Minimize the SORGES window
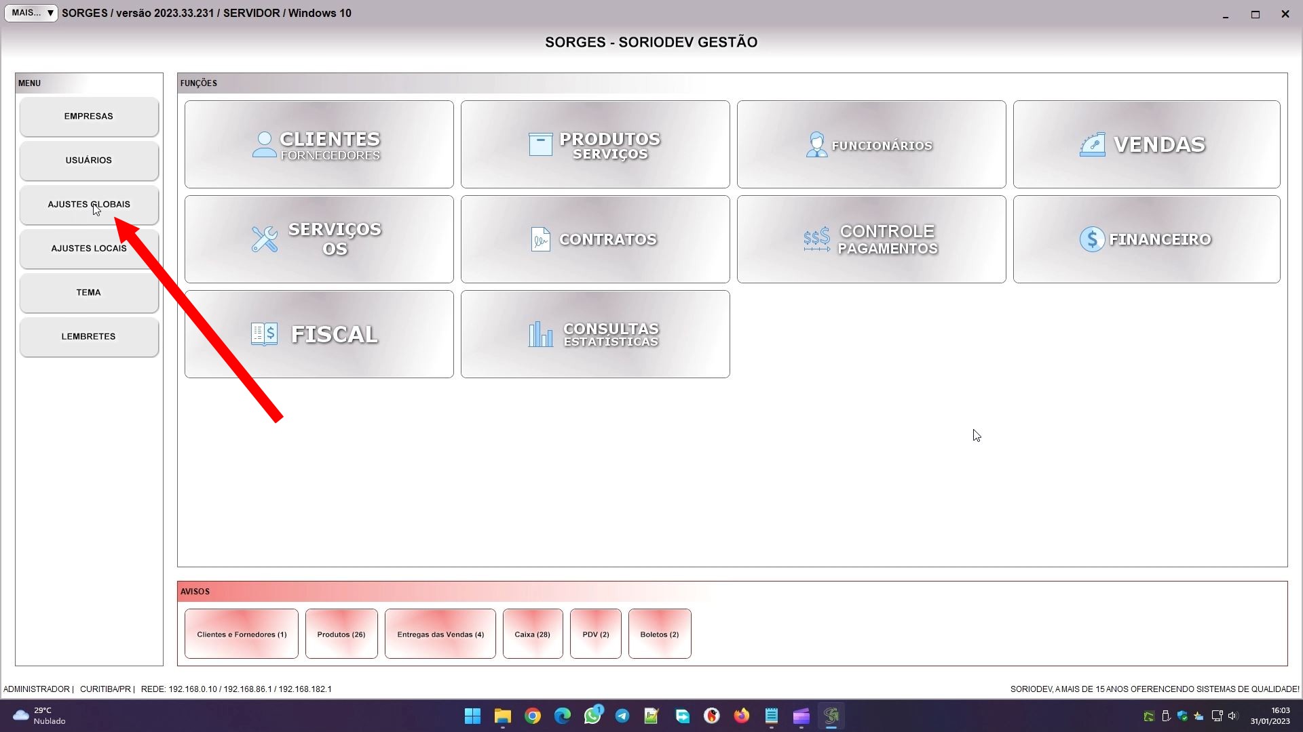 point(1226,14)
